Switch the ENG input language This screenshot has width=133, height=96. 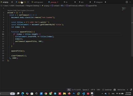pos(113,94)
